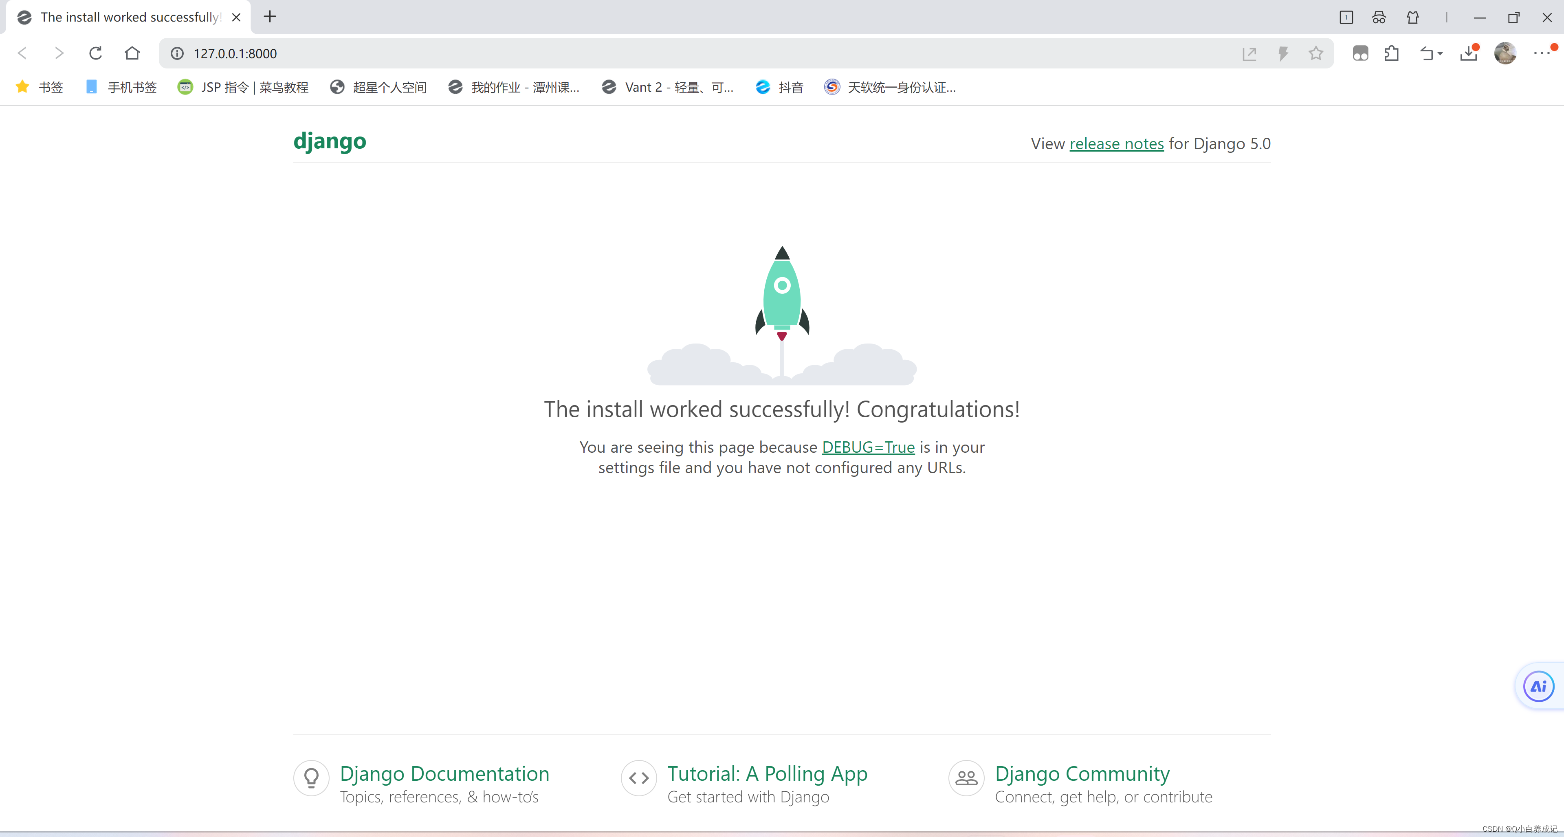
Task: Open the Django Documentation link
Action: click(444, 773)
